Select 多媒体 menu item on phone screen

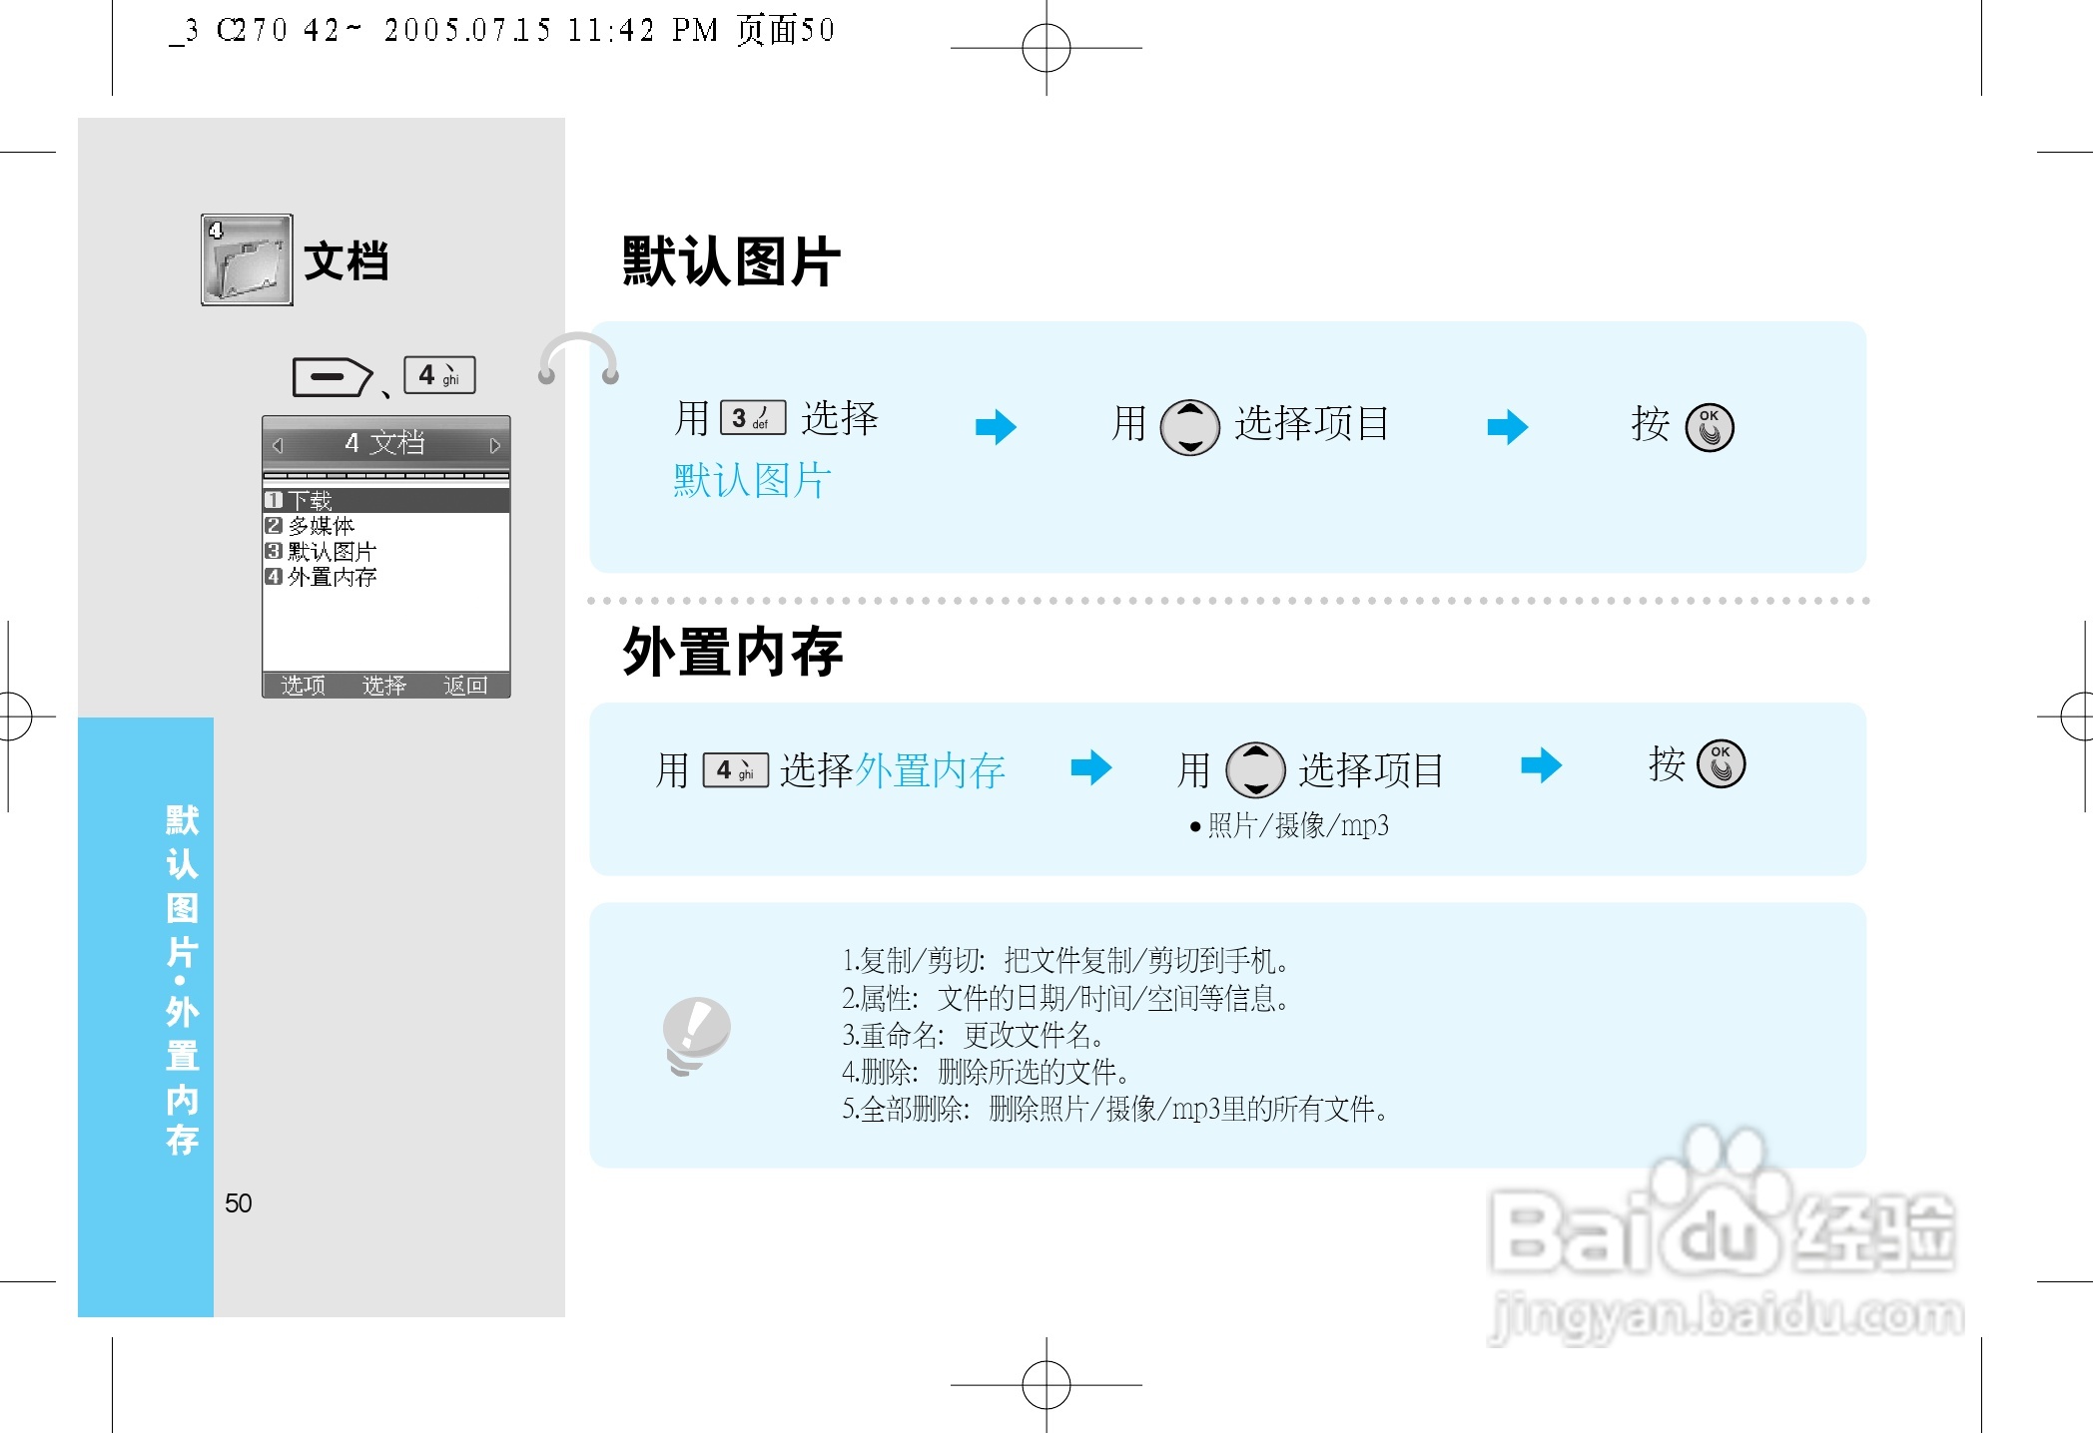[x=322, y=526]
